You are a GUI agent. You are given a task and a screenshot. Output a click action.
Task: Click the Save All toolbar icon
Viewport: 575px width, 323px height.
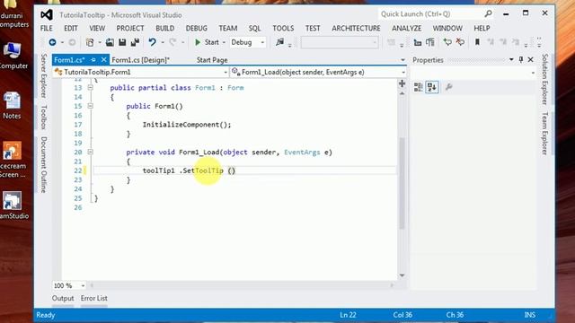(135, 42)
